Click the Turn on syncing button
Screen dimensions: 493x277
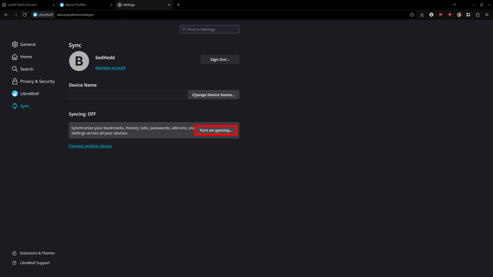216,130
